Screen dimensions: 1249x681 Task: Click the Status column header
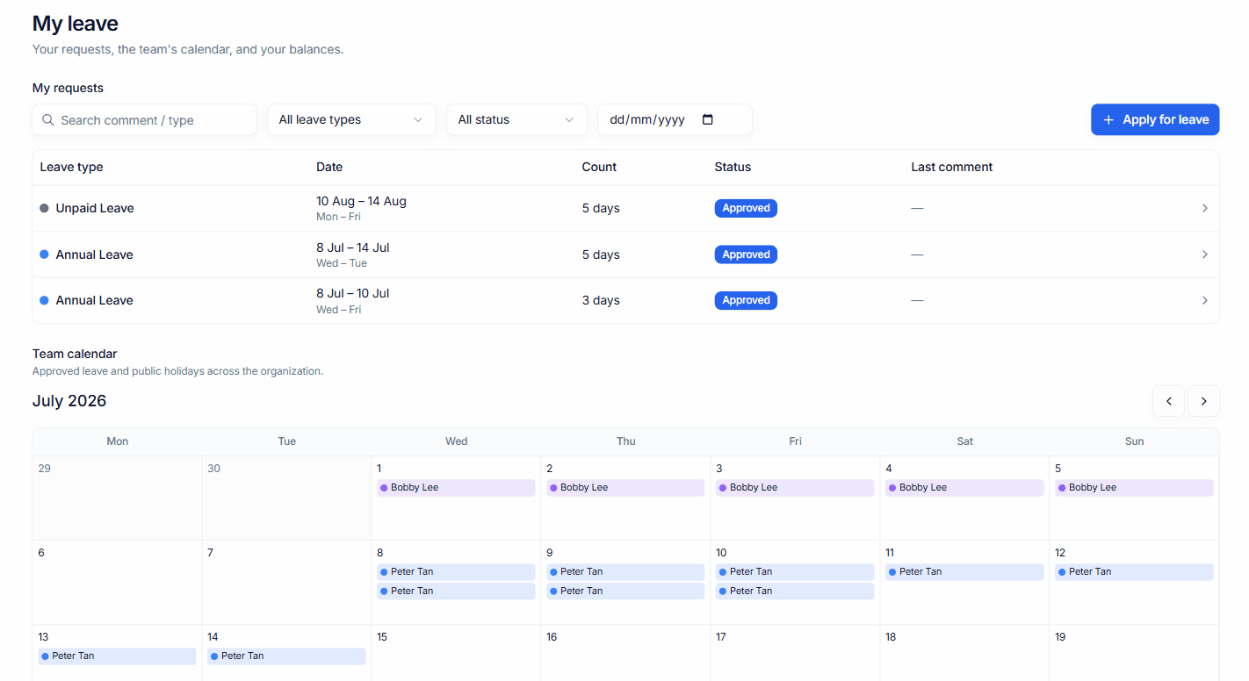[x=733, y=167]
